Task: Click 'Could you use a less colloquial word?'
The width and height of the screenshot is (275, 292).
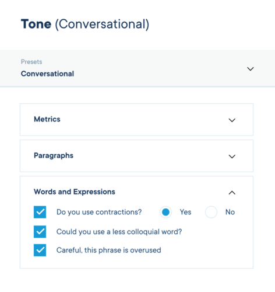Action: pyautogui.click(x=119, y=232)
